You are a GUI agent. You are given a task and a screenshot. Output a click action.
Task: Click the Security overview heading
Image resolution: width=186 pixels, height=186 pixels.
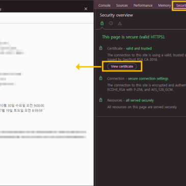(x=116, y=15)
